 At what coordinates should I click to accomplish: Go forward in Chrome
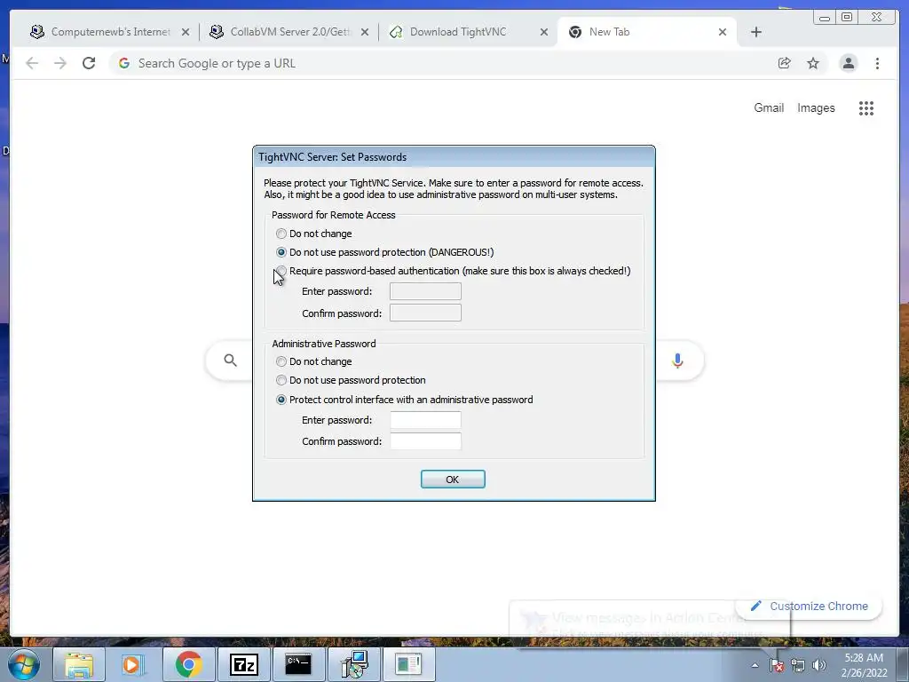(60, 63)
